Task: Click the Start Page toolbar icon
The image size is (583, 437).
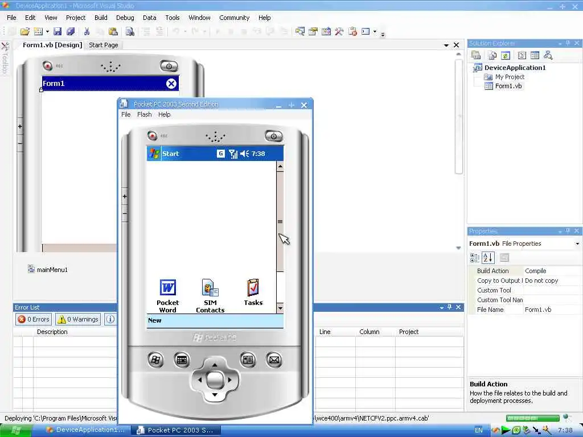Action: click(352, 32)
